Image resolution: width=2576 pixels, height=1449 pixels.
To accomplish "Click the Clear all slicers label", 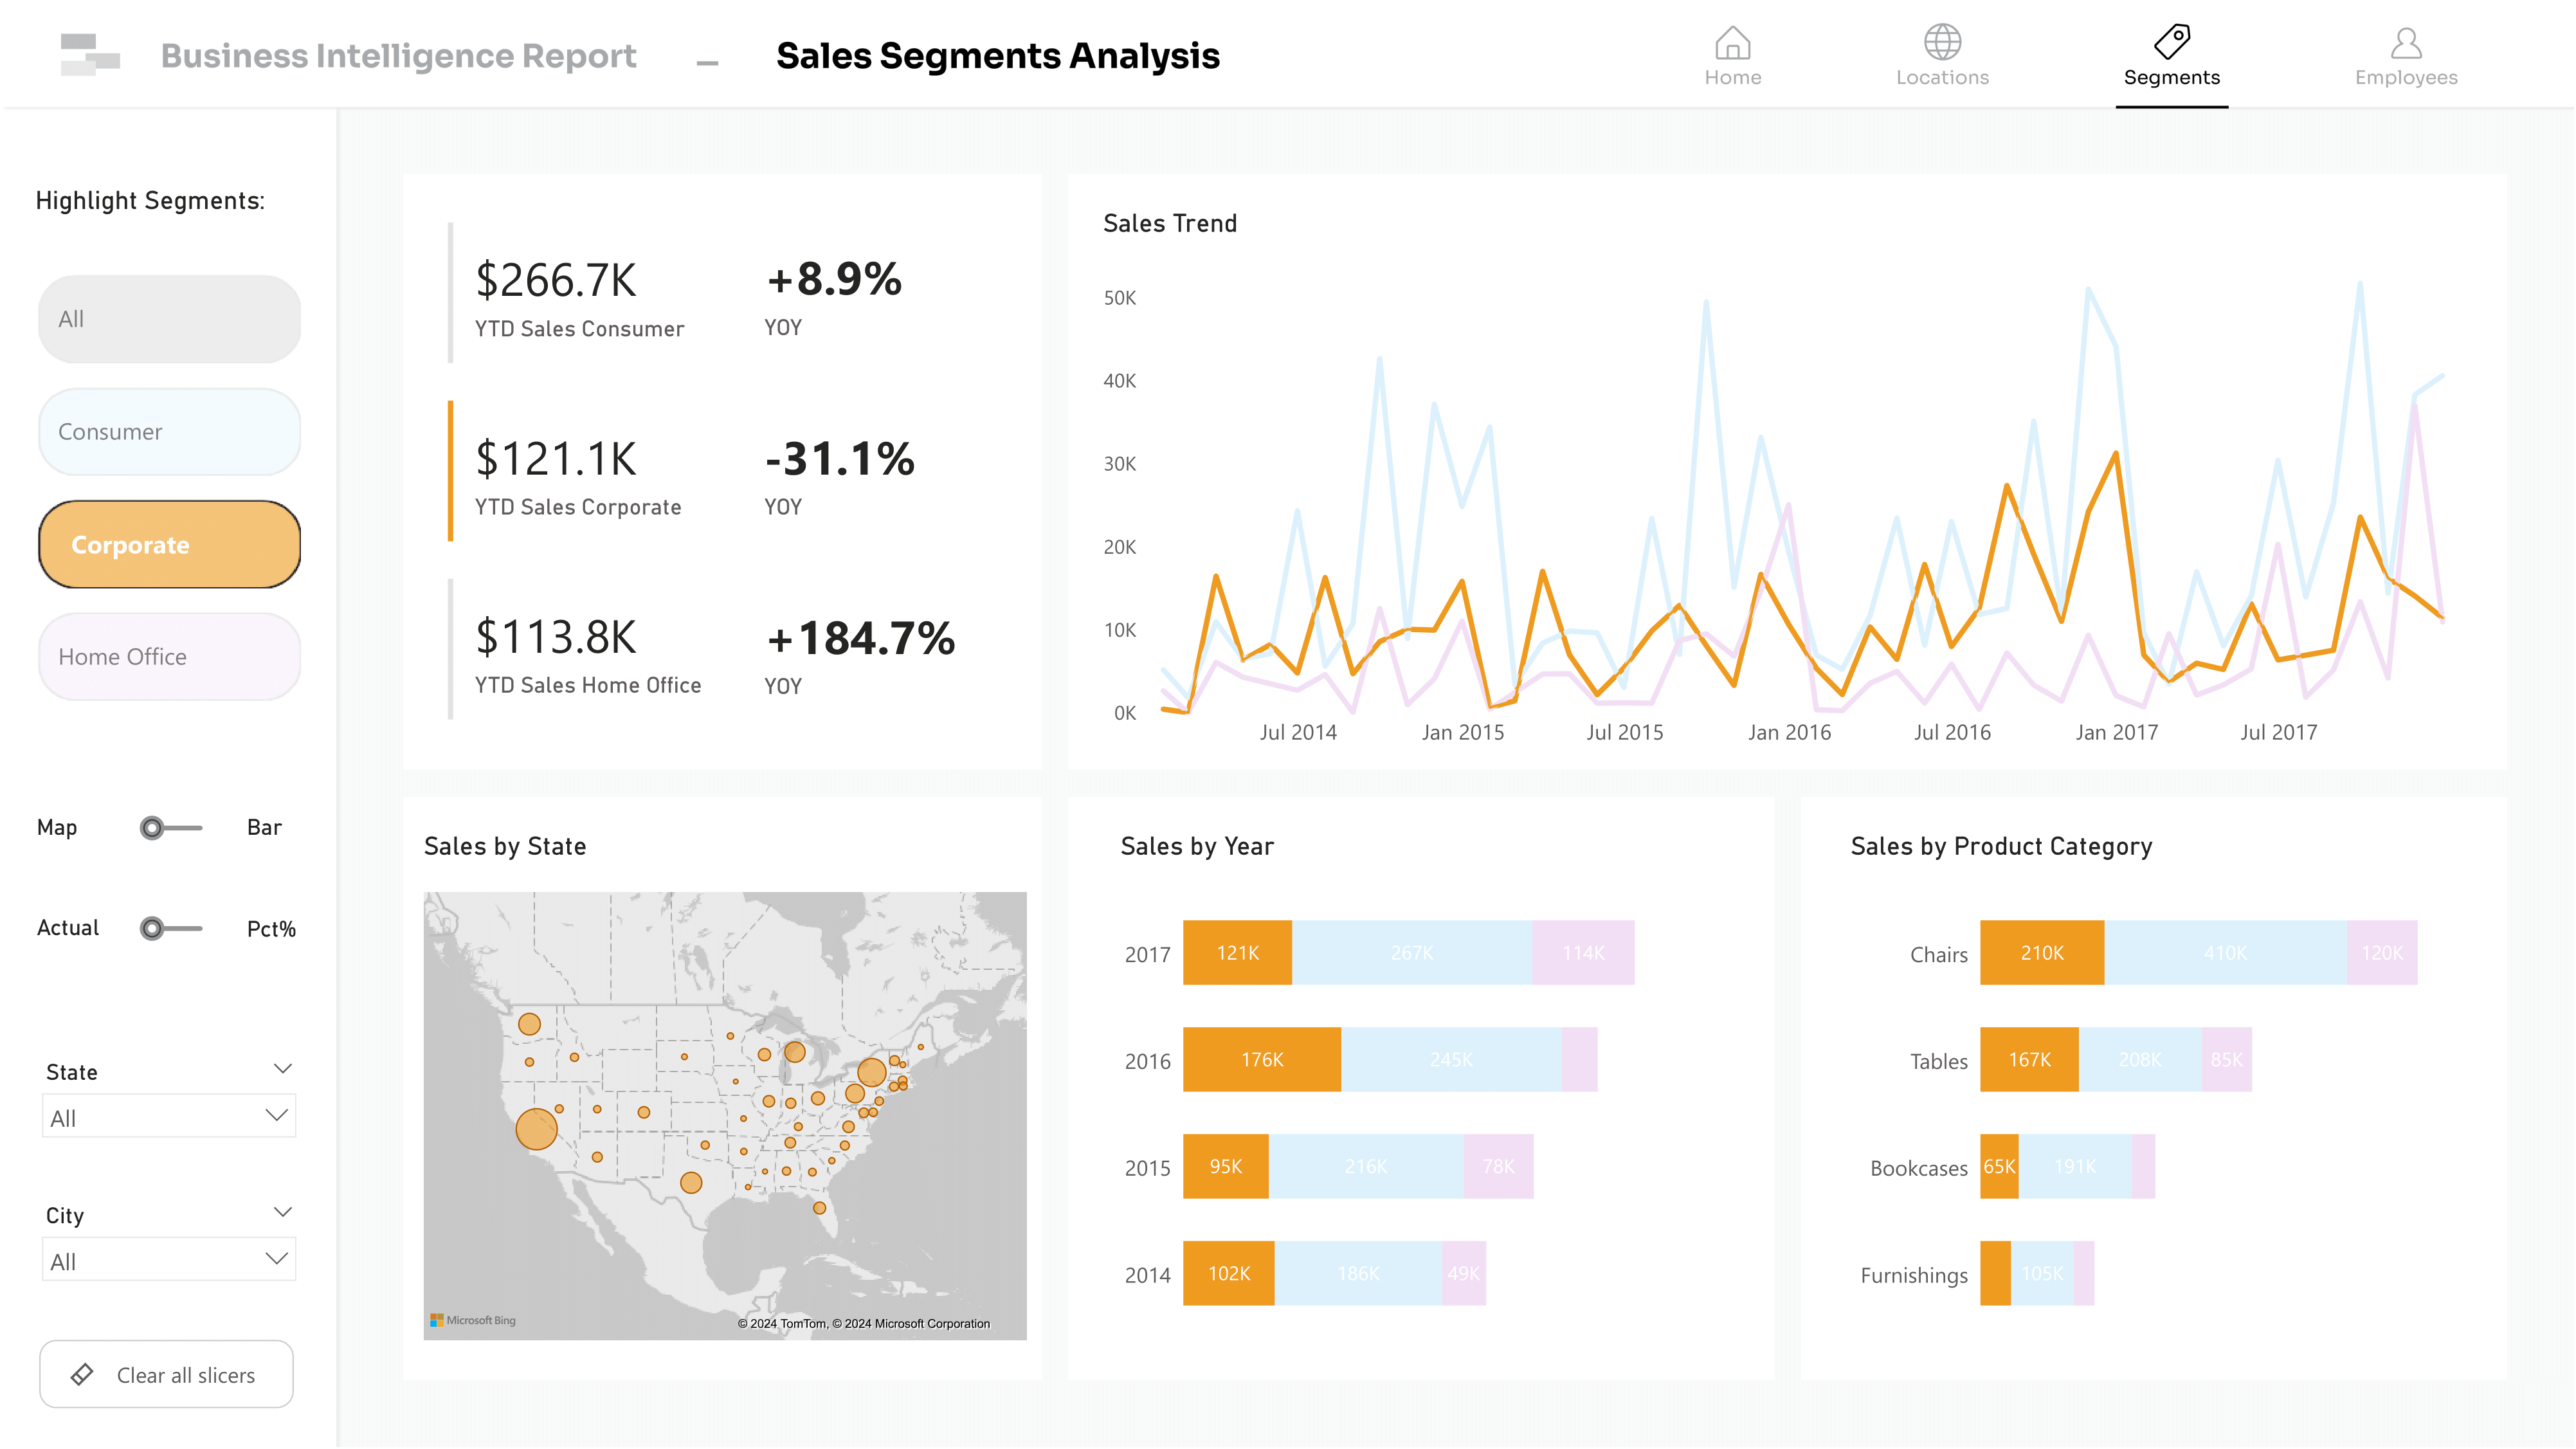I will 186,1375.
